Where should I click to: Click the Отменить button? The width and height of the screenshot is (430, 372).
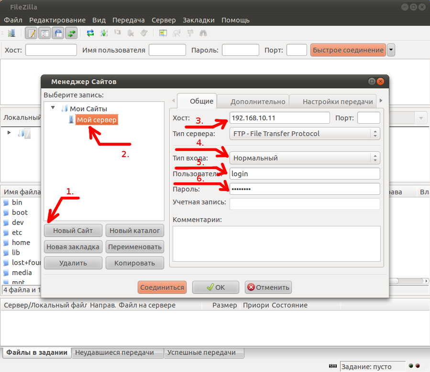268,287
